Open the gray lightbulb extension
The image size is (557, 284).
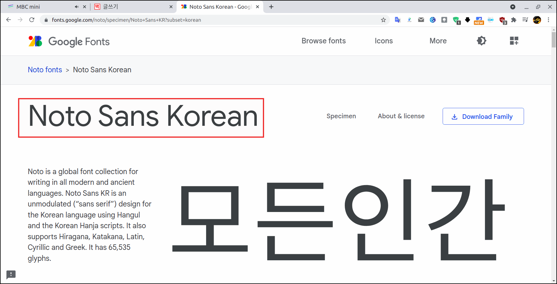click(444, 20)
